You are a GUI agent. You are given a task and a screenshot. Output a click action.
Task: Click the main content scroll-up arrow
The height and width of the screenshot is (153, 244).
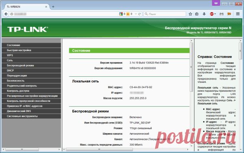(192, 41)
